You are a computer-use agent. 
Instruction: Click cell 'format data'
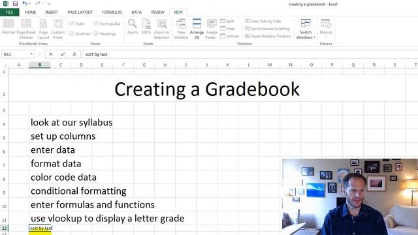coord(56,164)
